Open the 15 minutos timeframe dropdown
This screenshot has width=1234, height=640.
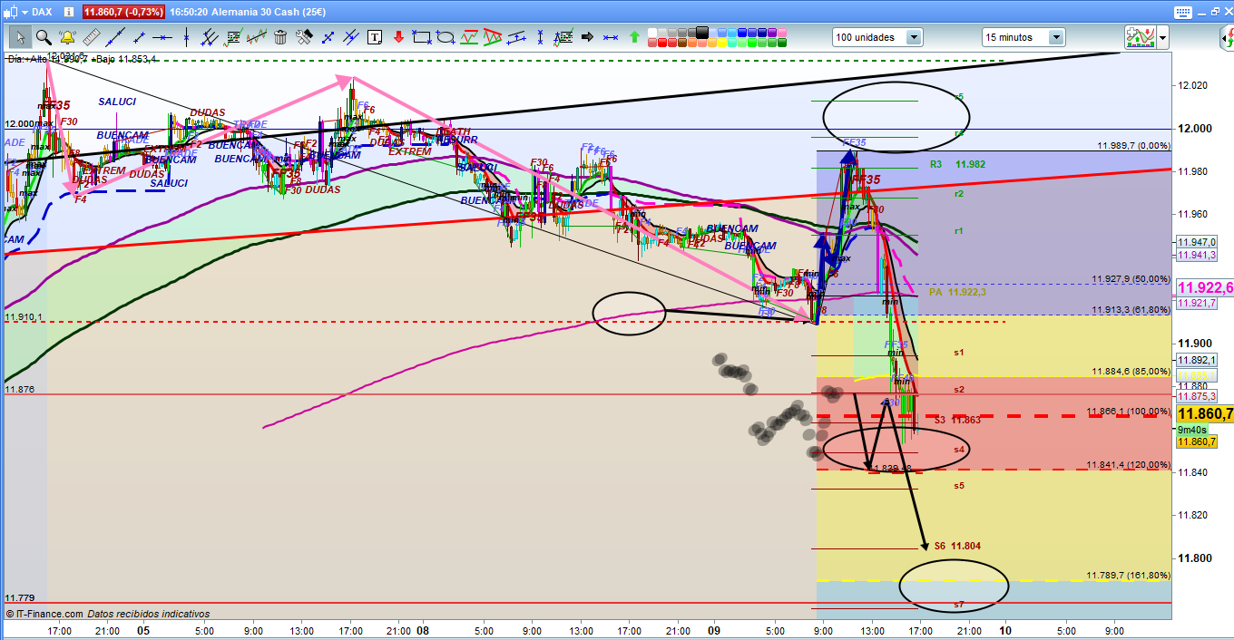click(1056, 37)
